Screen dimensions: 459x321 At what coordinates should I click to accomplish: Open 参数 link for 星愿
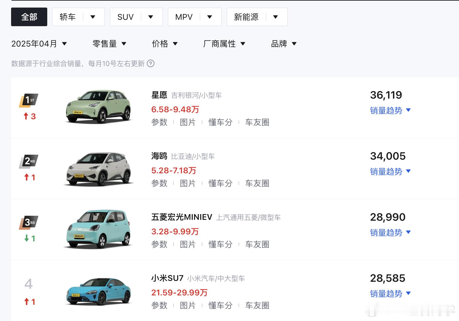click(x=159, y=122)
